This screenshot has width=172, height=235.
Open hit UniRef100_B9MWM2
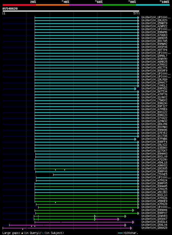pos(154,44)
